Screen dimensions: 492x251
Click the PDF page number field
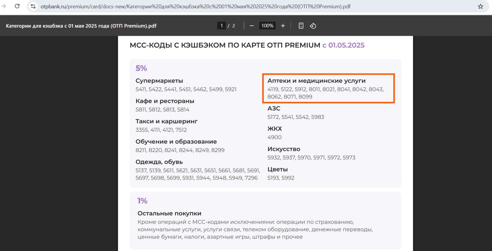[x=221, y=26]
